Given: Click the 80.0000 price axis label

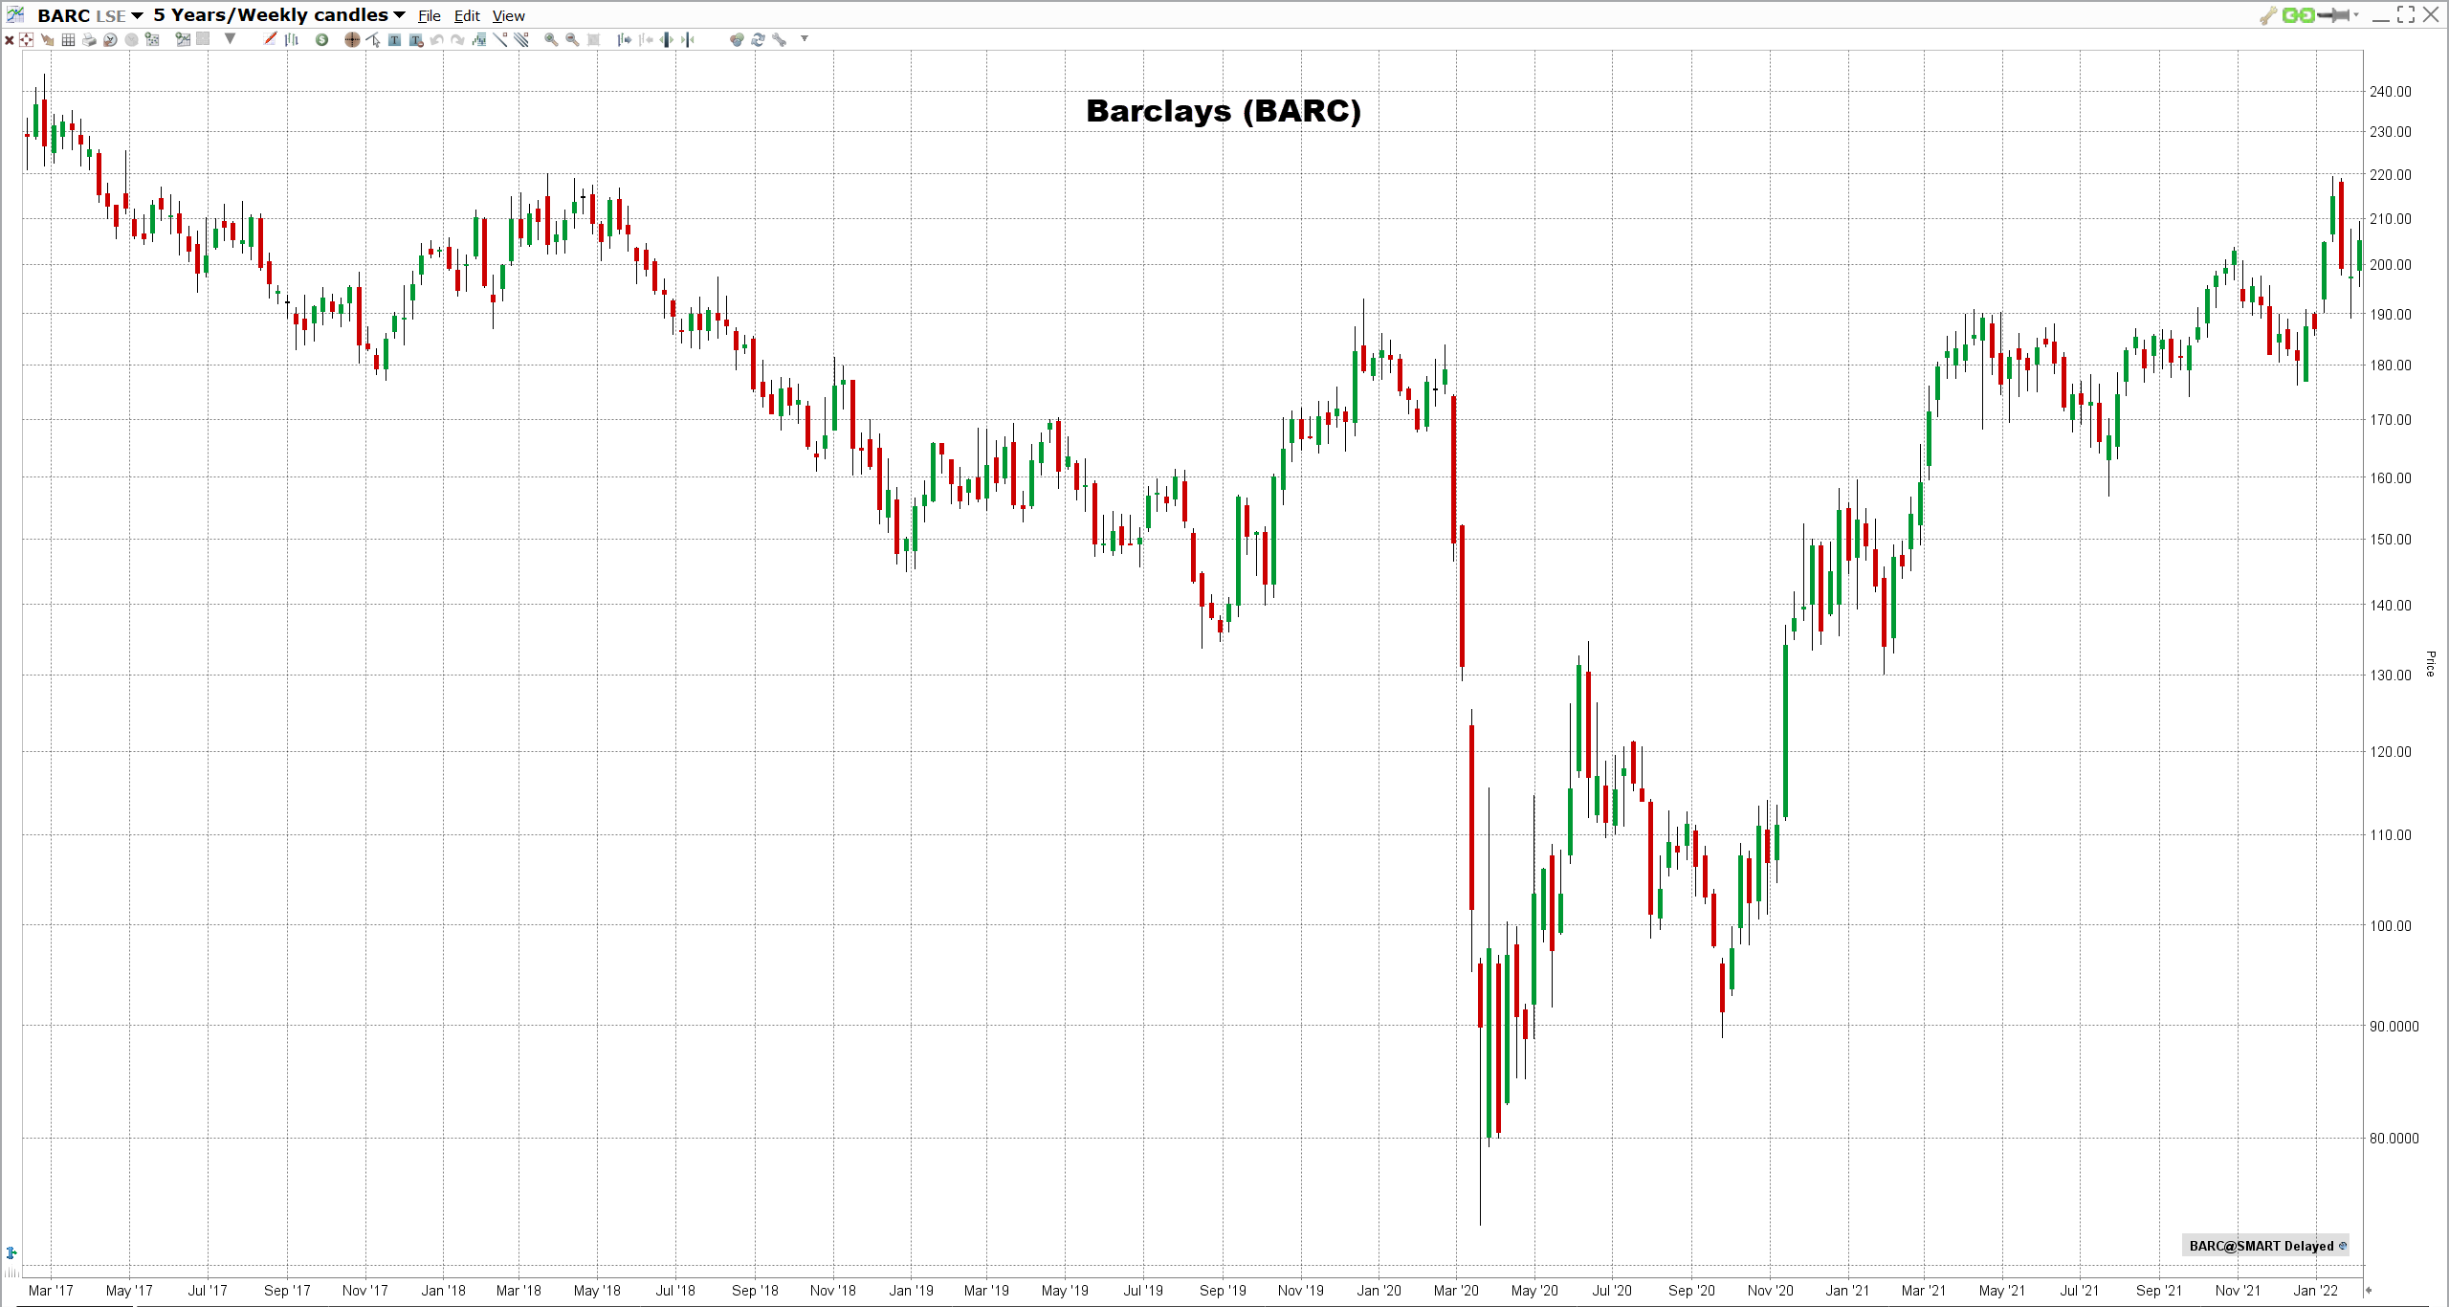Looking at the screenshot, I should pyautogui.click(x=2394, y=1139).
